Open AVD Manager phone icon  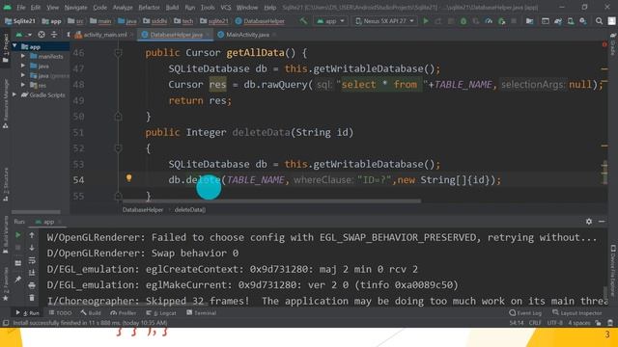571,21
